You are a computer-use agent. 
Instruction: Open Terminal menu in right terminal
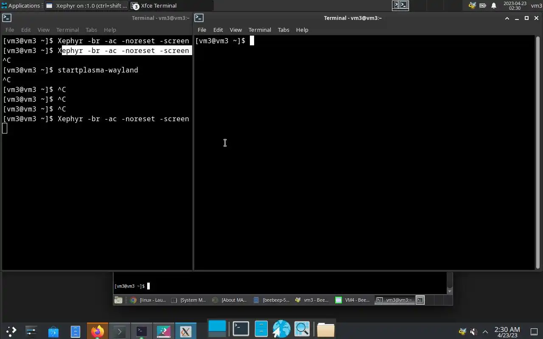click(x=260, y=30)
